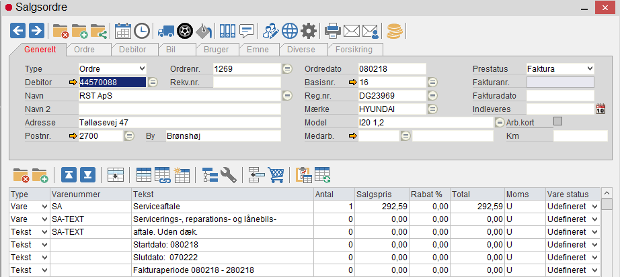The width and height of the screenshot is (620, 277).
Task: Open the Debitor lookup list button
Action: pyautogui.click(x=153, y=82)
